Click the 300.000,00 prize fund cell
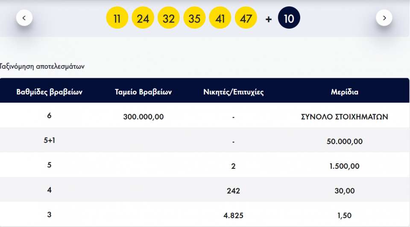The height and width of the screenshot is (227, 410). point(143,116)
